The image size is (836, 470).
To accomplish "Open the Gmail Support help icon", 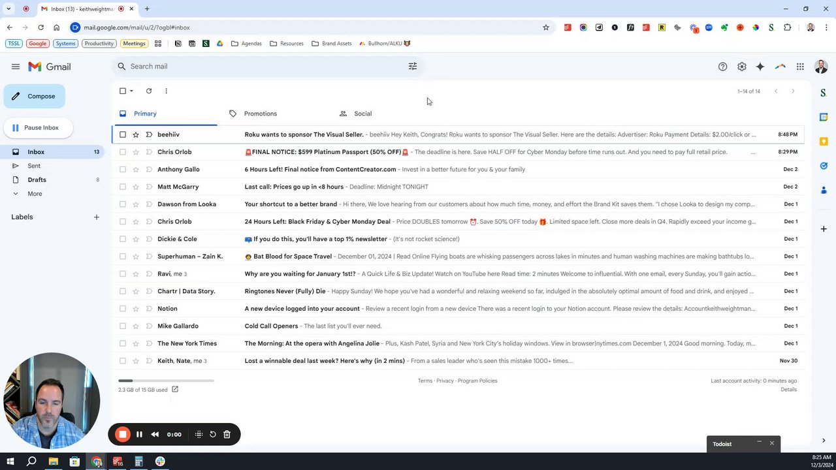I will 723,67.
